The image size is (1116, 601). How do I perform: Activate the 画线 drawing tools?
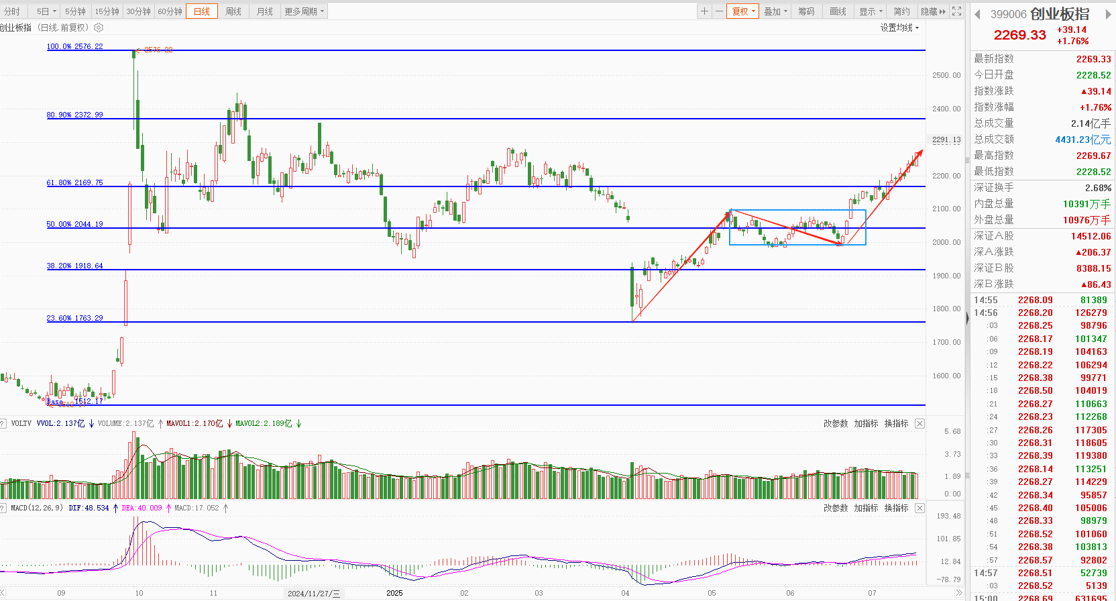click(838, 11)
